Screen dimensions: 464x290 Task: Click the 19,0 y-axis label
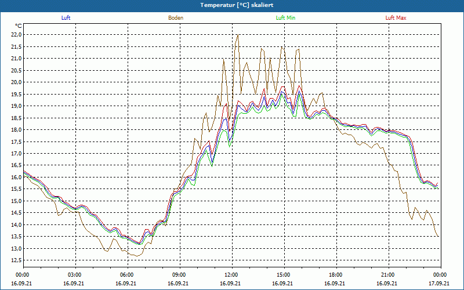click(17, 106)
